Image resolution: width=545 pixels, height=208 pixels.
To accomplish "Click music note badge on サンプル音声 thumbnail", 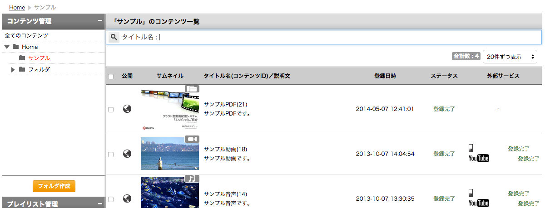I will (x=192, y=178).
